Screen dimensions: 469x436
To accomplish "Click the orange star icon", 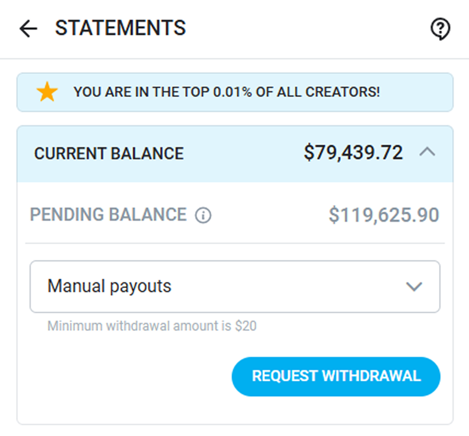I will tap(47, 92).
